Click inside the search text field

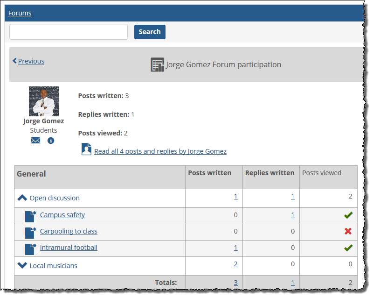(68, 32)
